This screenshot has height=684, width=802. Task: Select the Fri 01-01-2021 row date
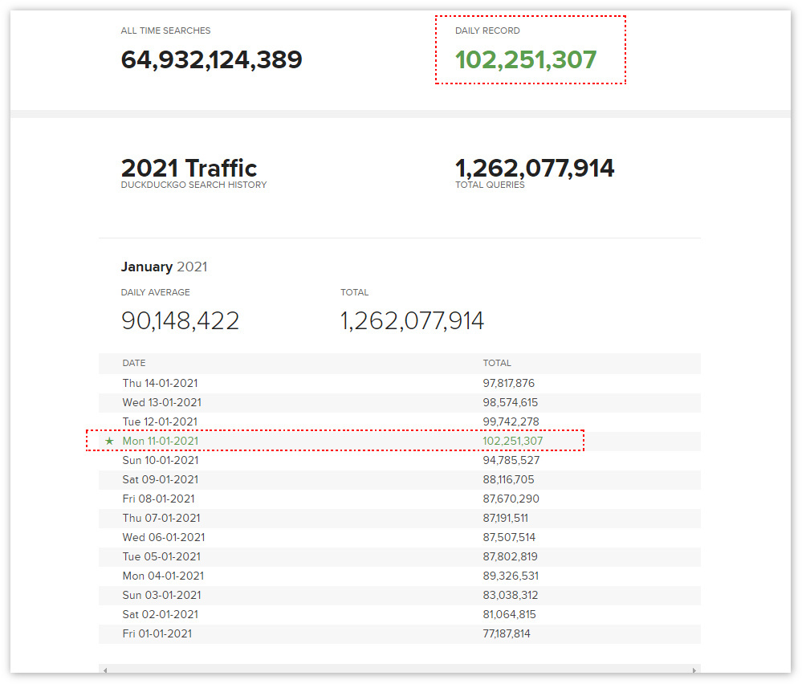[157, 634]
